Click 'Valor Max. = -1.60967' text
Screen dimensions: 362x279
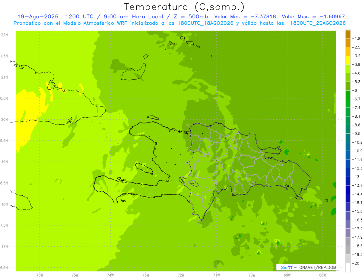313,17
